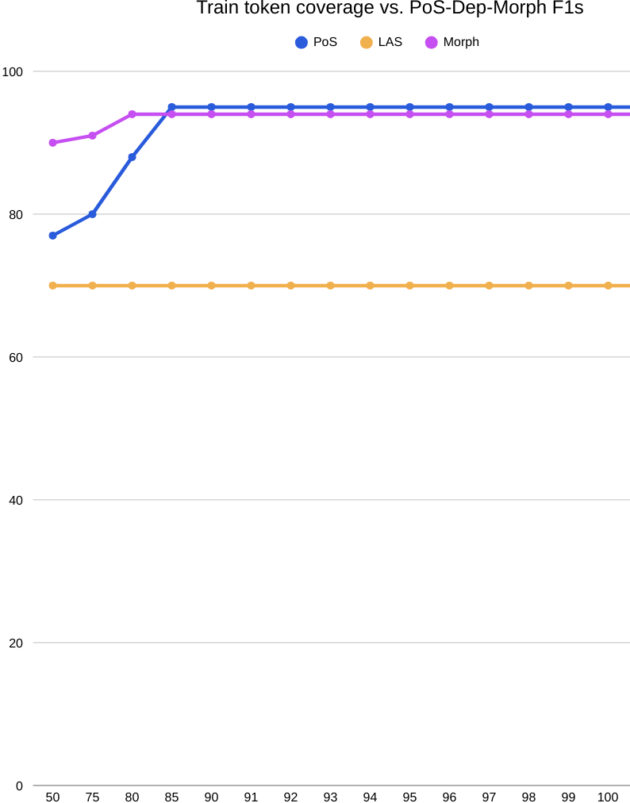Click the blue PoS legend dot
The image size is (630, 803).
point(302,43)
